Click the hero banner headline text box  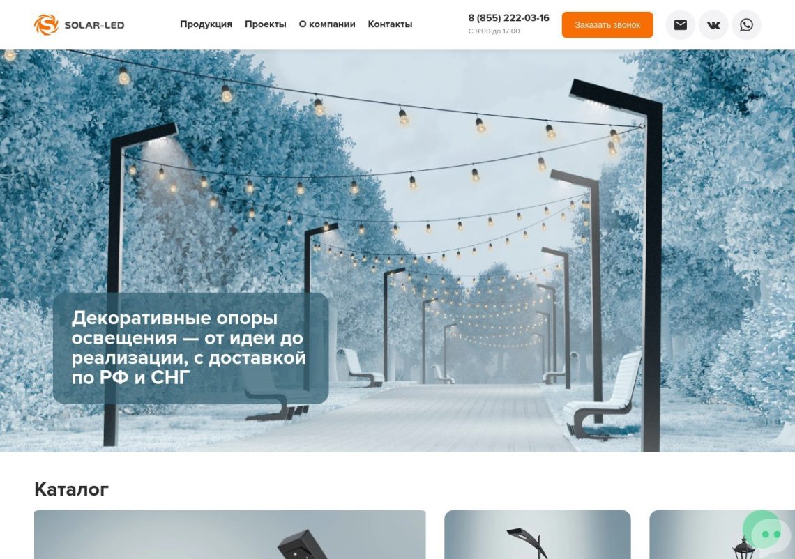pyautogui.click(x=190, y=349)
